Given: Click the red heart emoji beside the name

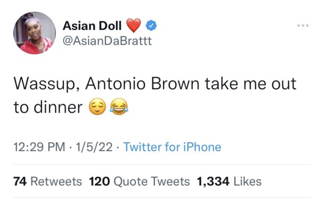Looking at the screenshot, I should [133, 26].
